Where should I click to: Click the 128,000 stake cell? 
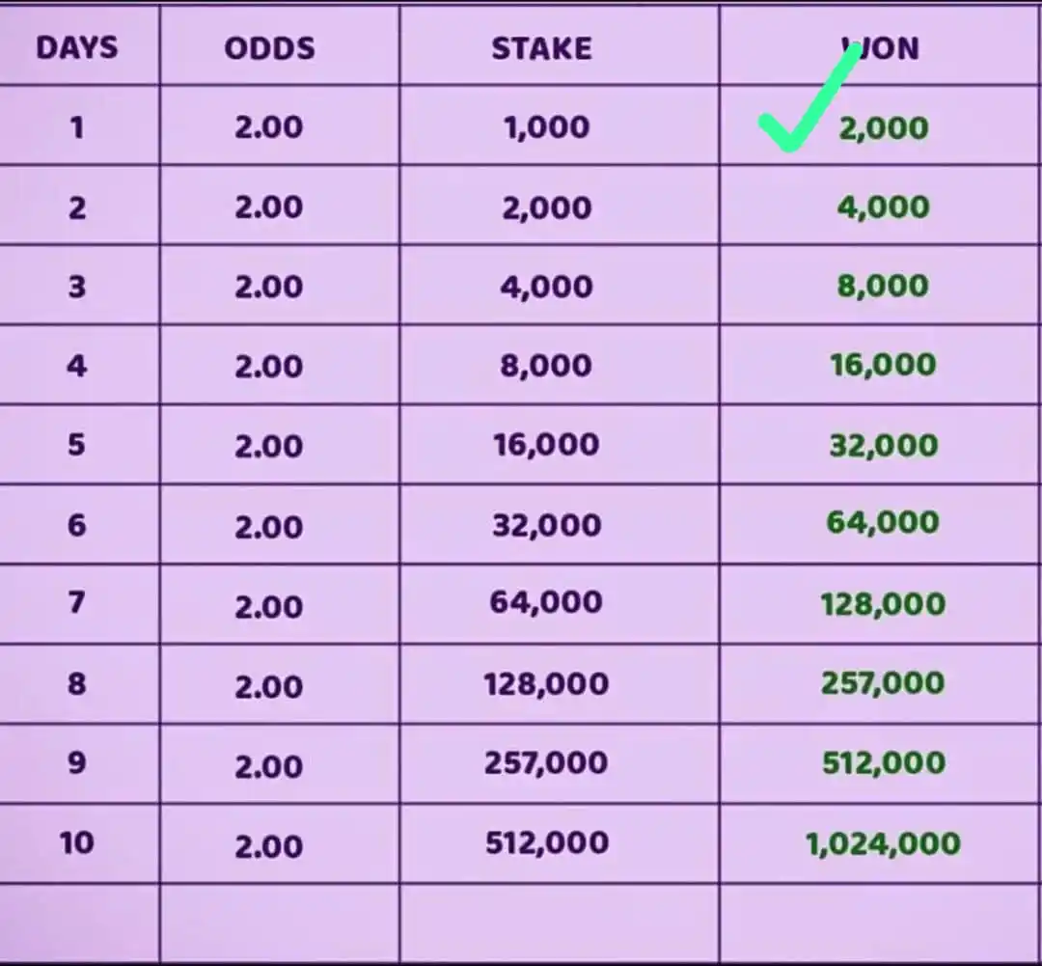point(546,684)
